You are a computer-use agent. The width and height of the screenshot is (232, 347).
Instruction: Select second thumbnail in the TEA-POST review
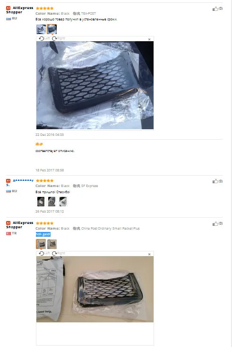coord(52,29)
